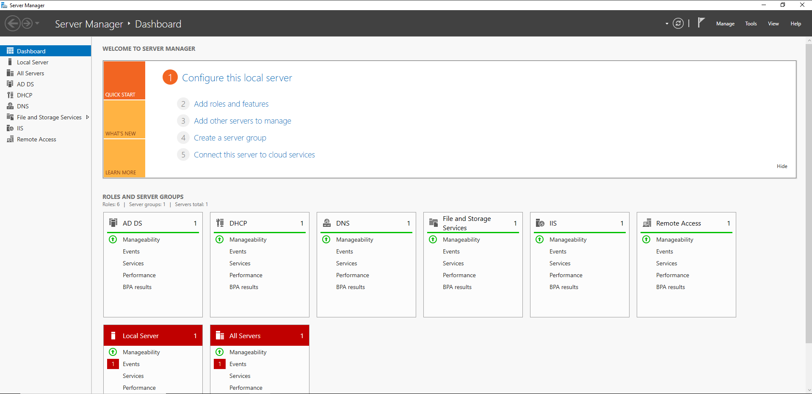Open AD DS tile BPA results
This screenshot has height=394, width=812.
tap(137, 287)
